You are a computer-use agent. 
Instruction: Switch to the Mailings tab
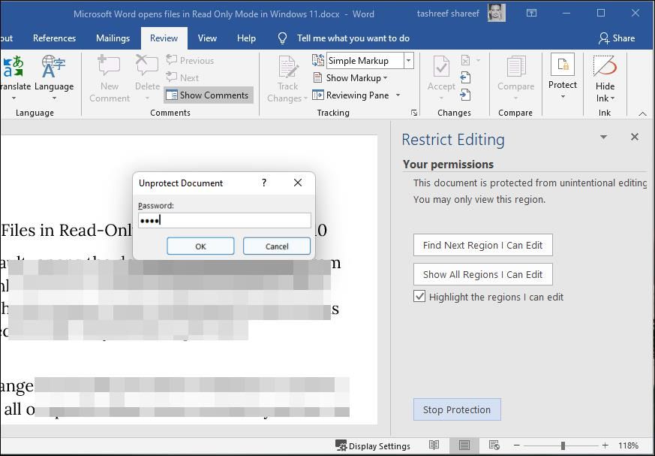tap(113, 38)
